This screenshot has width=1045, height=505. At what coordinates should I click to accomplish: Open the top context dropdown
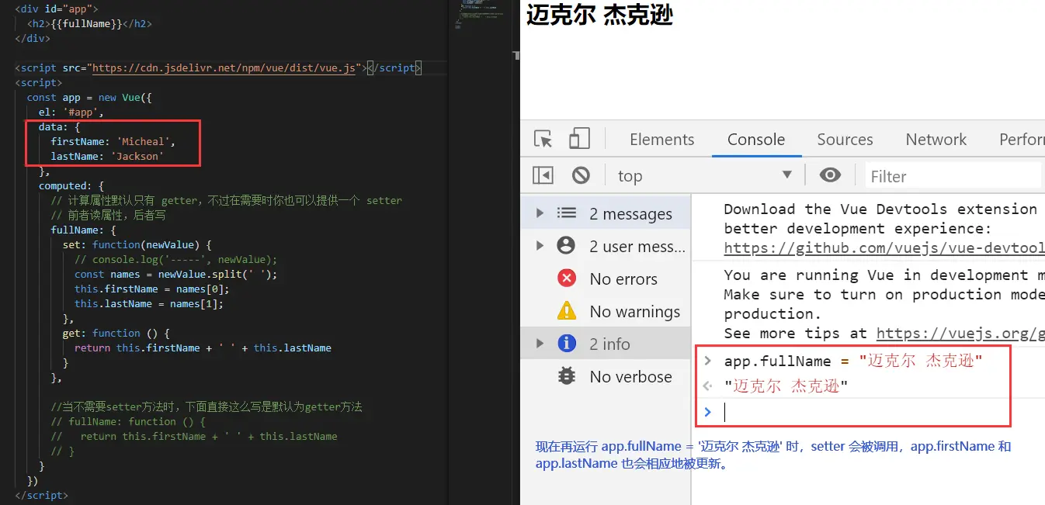point(704,175)
